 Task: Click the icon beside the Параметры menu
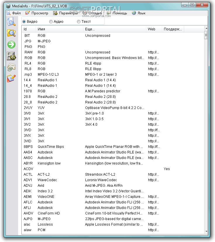point(55,13)
